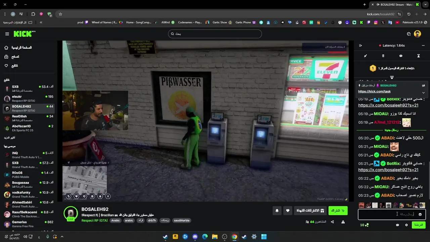Viewport: 430px width, 242px height.
Task: Click the trash clear-chat icon
Action: 383,56
